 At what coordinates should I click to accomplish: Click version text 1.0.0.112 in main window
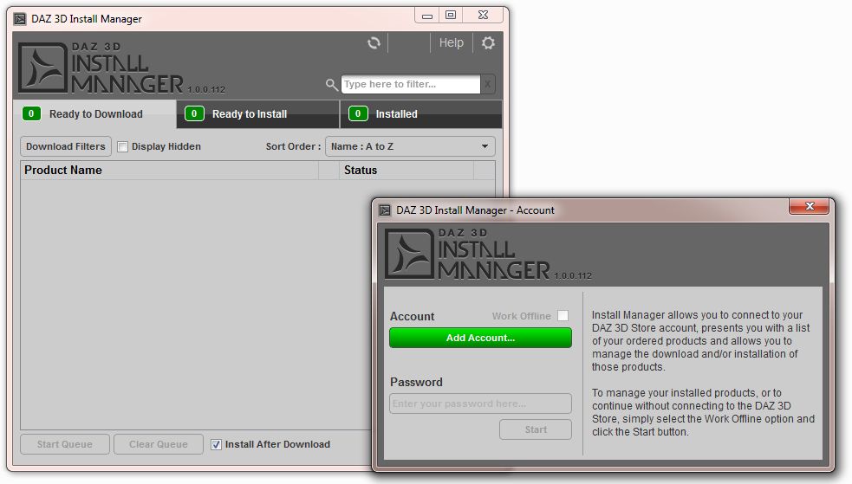click(x=206, y=89)
